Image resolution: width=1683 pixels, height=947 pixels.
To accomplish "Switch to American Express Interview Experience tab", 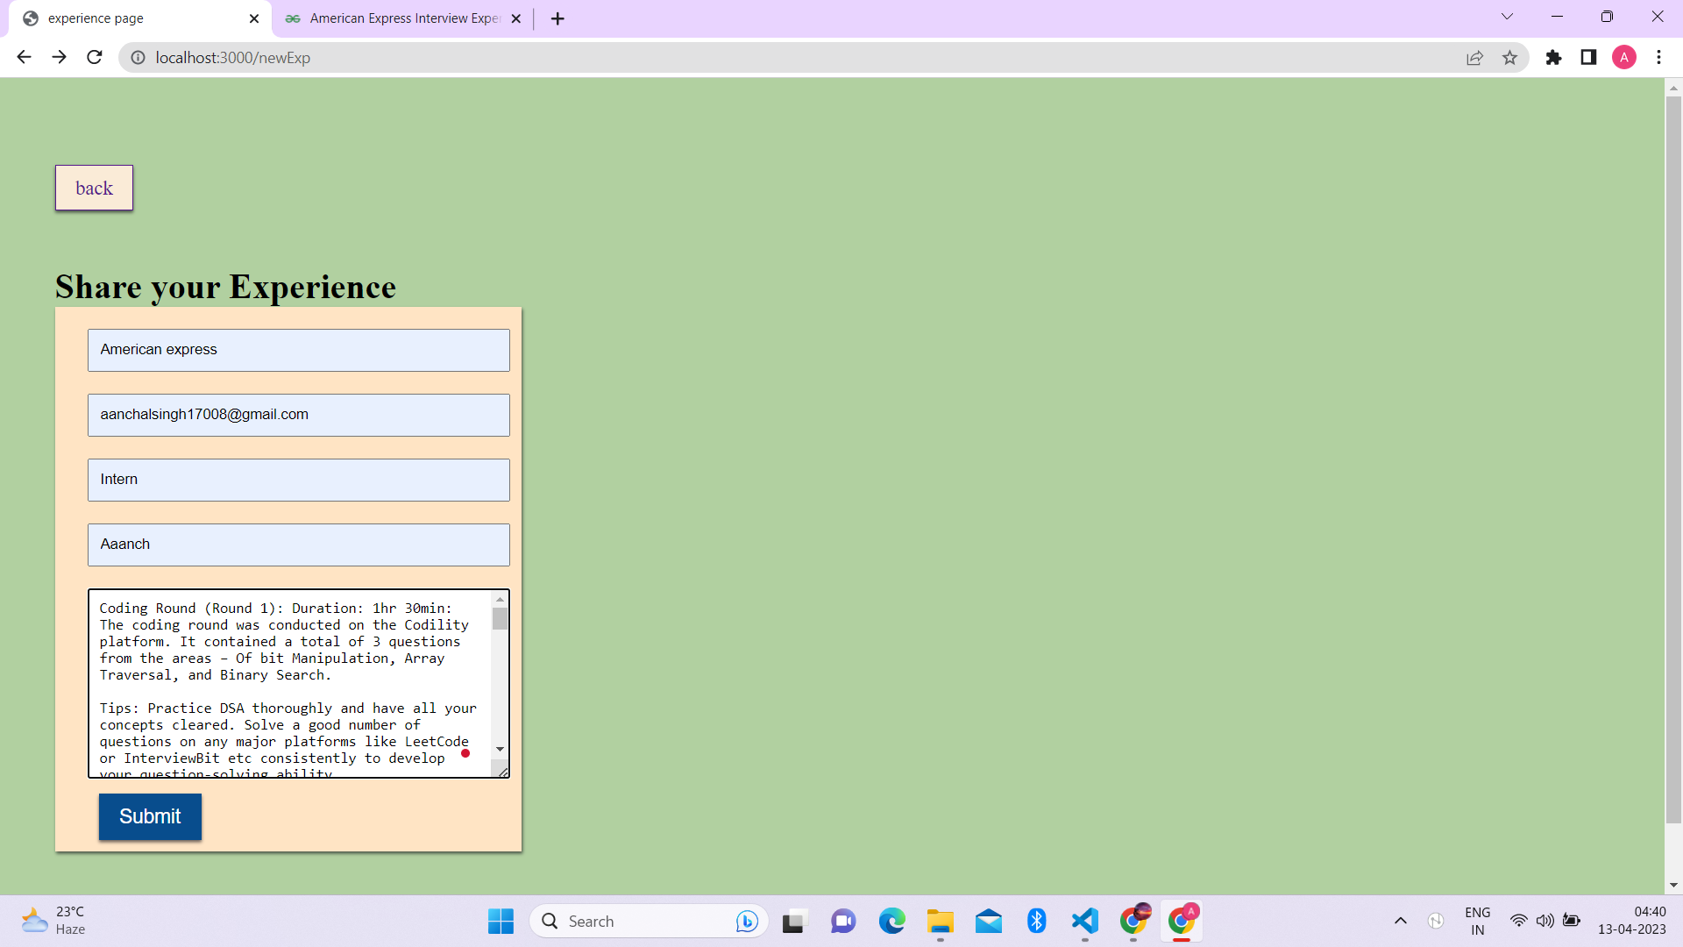I will (x=403, y=18).
